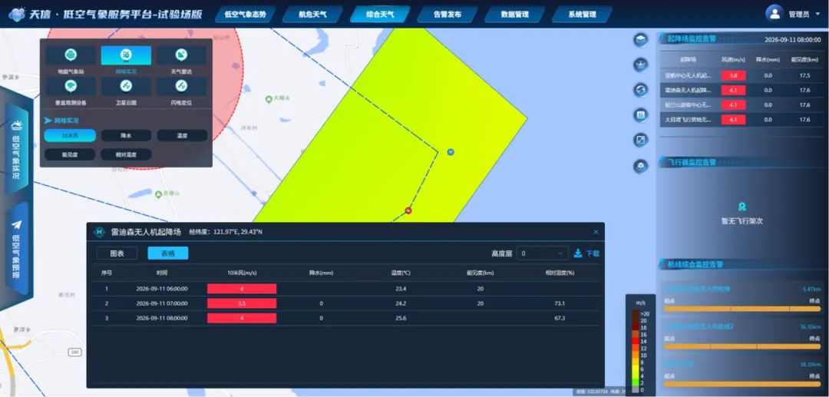Open the 低空气象态势 nav tab
The image size is (829, 397).
[245, 15]
